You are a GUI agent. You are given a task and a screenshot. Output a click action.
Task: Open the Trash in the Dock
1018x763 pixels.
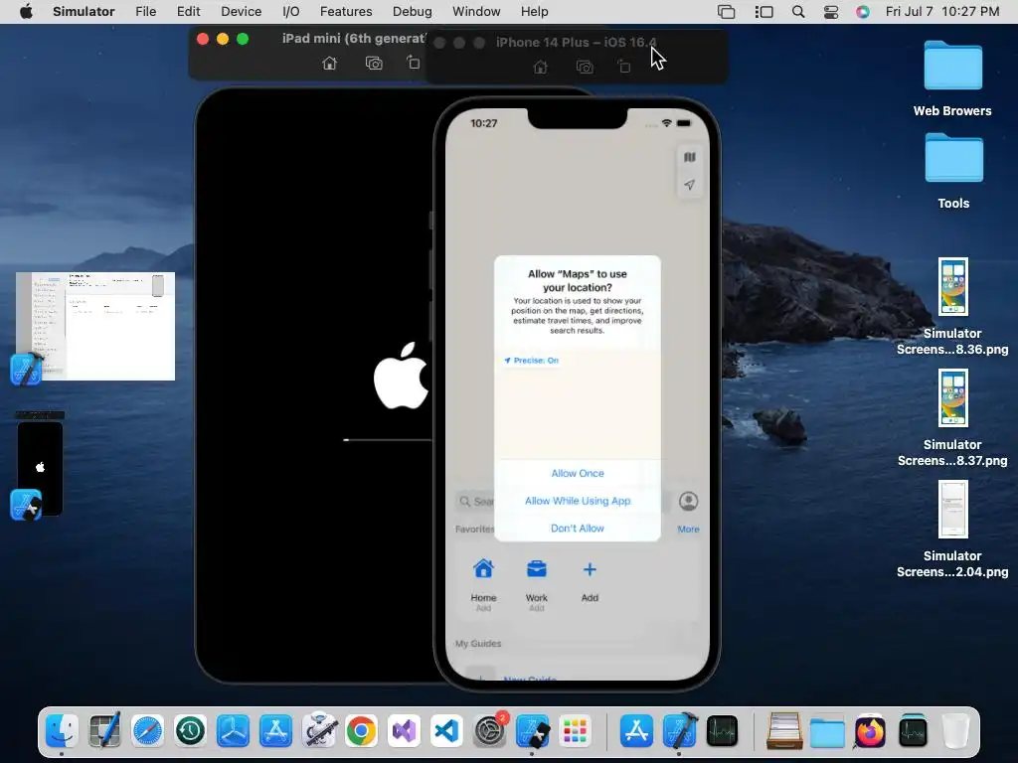click(x=955, y=731)
